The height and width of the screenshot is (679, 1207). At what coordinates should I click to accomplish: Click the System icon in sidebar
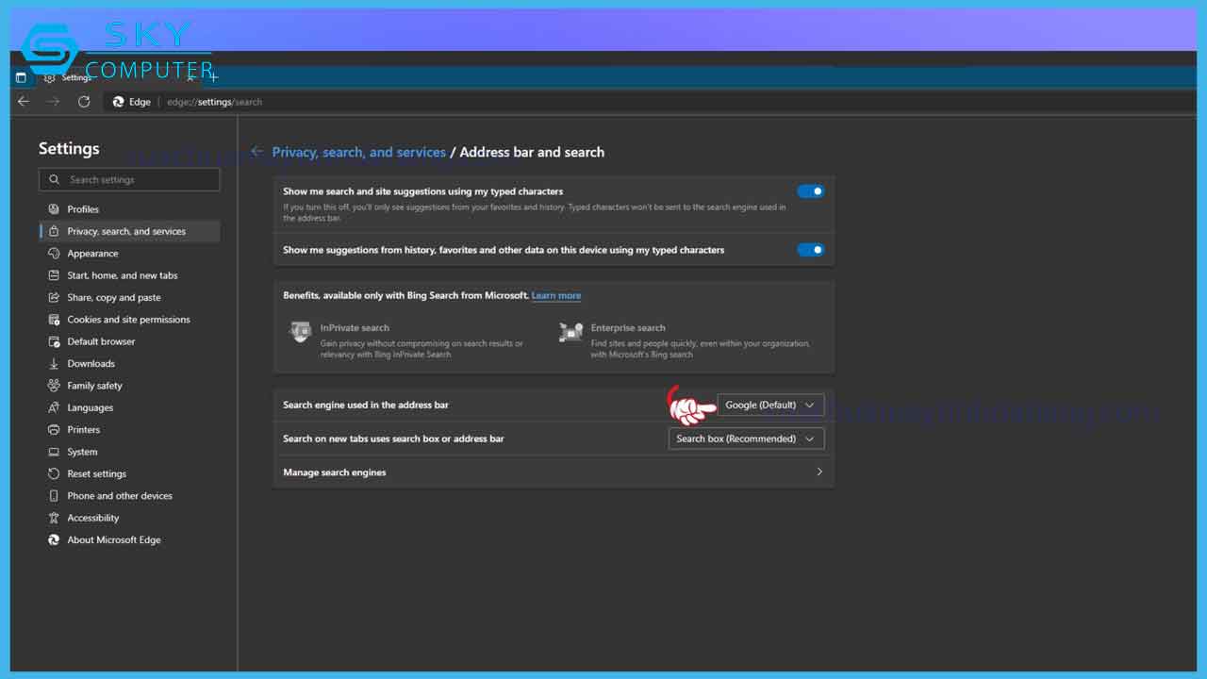click(x=54, y=452)
